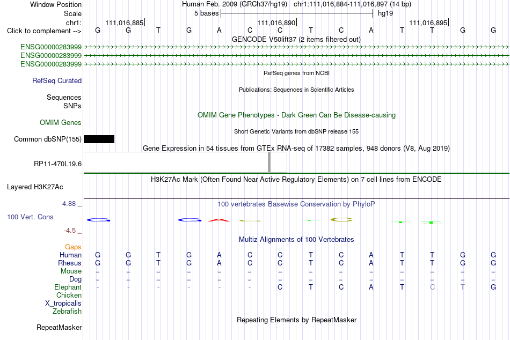Click the red A PhyloP conservation logo
The width and height of the screenshot is (510, 340).
[219, 220]
